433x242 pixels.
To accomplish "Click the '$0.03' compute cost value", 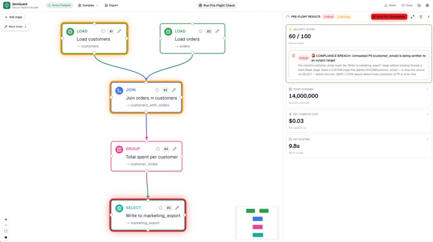I will pyautogui.click(x=296, y=121).
